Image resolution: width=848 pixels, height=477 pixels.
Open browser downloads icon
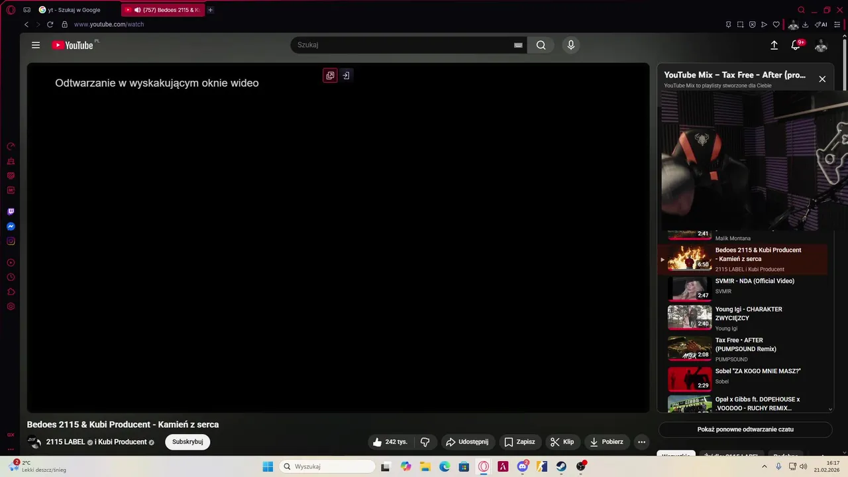click(x=806, y=25)
